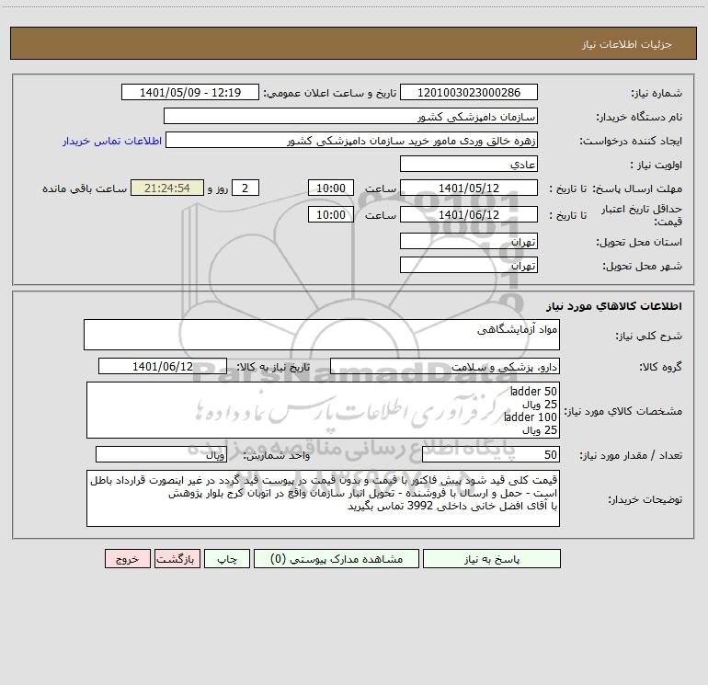
Task: Click the announcement date field 1401/05/09 - 12:19
Action: coord(190,92)
